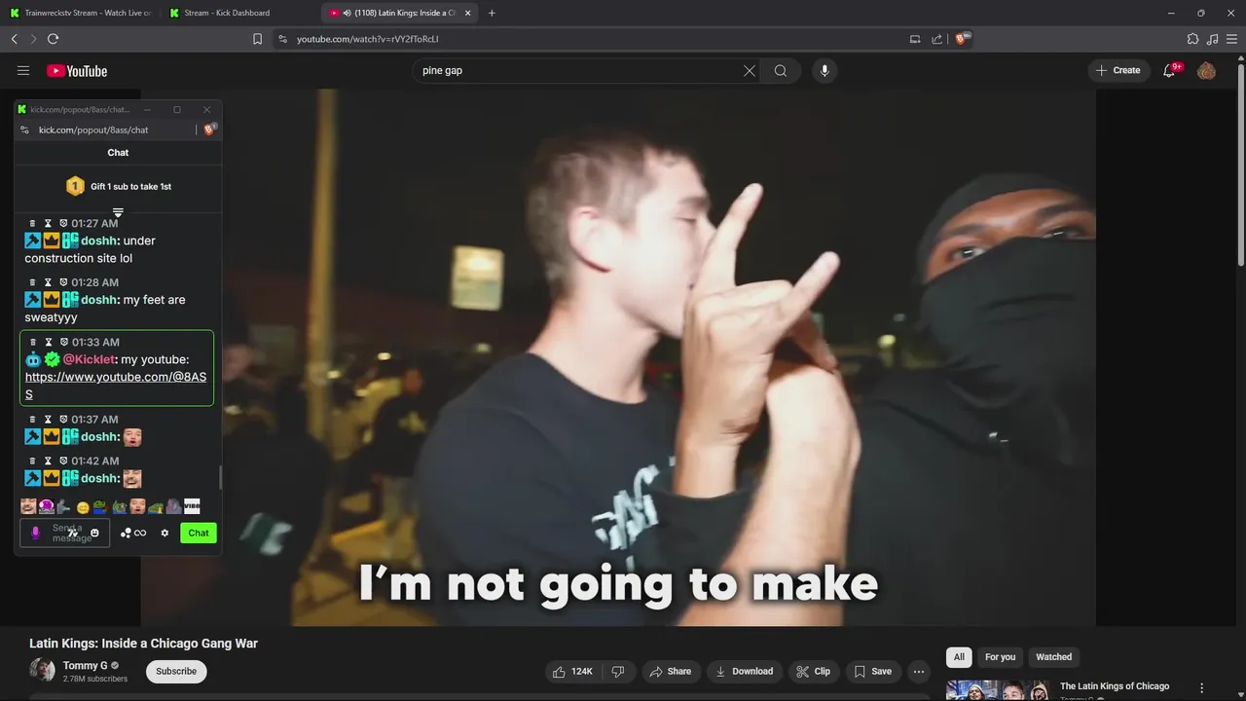Image resolution: width=1246 pixels, height=701 pixels.
Task: Timeout doshh on the 01:28 AM message
Action: [x=48, y=282]
